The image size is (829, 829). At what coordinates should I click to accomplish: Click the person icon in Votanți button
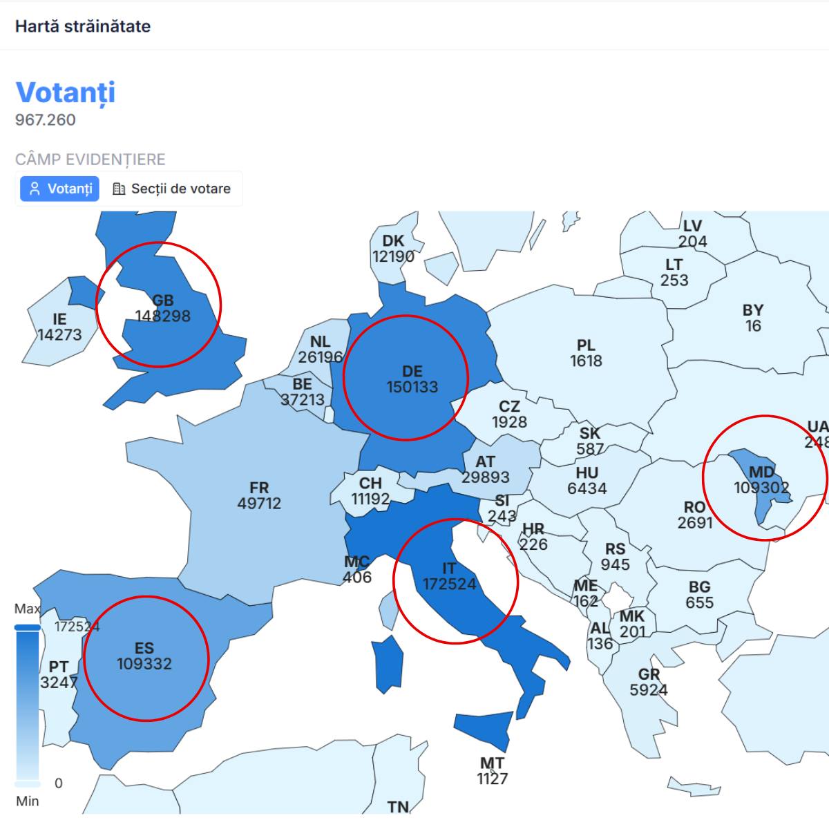(x=35, y=189)
